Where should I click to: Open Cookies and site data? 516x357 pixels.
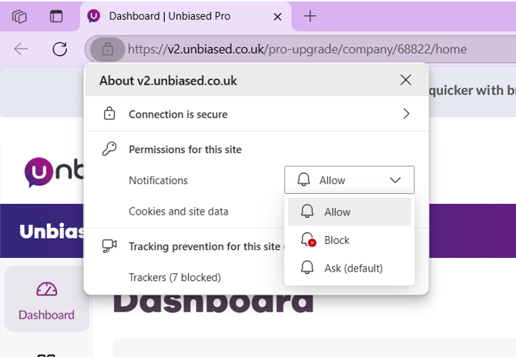(179, 211)
